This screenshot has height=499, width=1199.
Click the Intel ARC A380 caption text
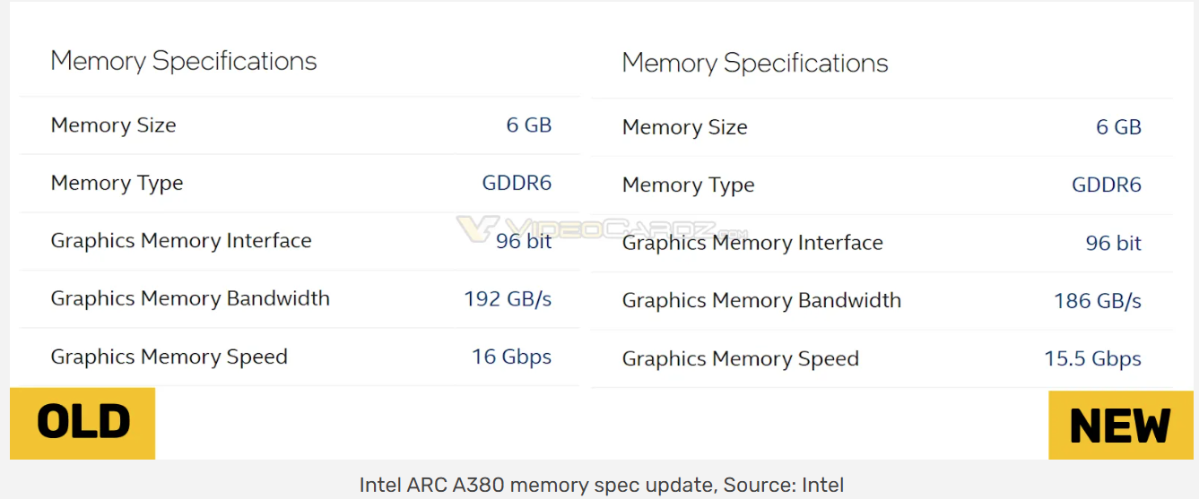point(601,485)
